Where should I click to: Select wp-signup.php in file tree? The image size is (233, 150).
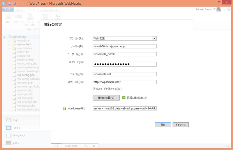point(26,106)
